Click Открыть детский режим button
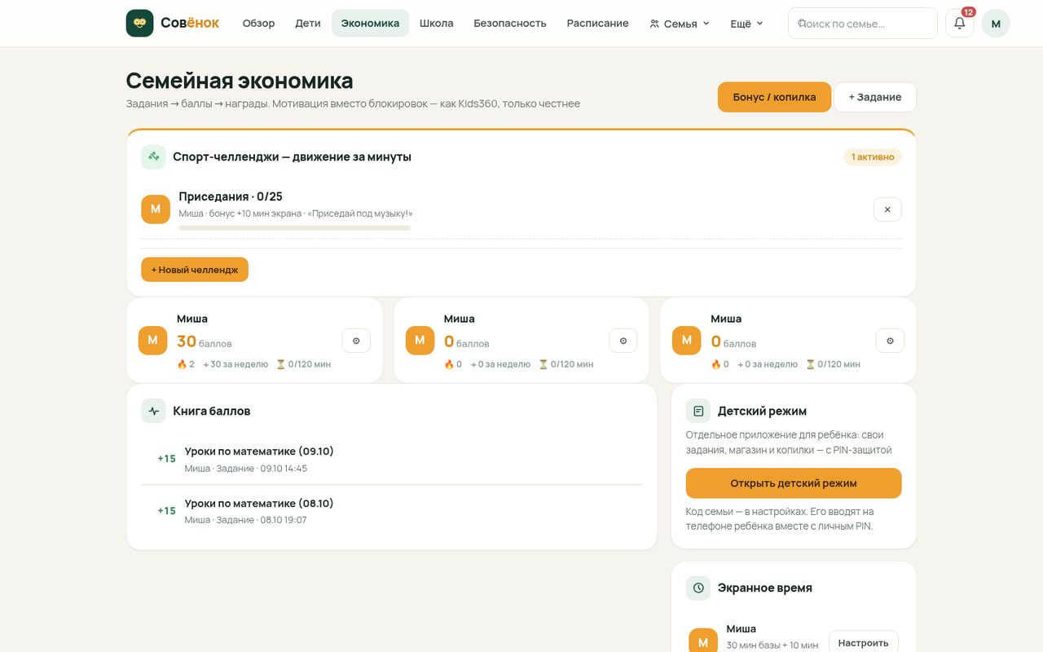Screen dimensions: 1043x652 794,483
